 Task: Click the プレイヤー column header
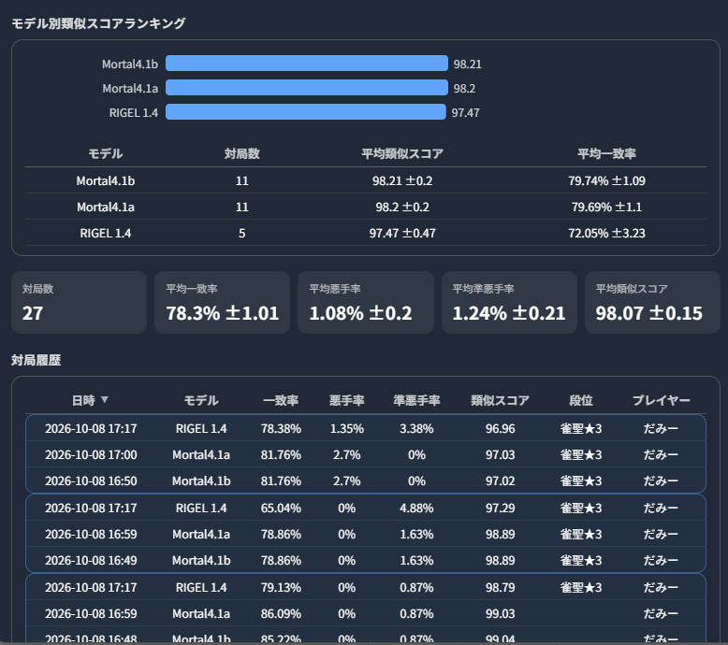661,400
